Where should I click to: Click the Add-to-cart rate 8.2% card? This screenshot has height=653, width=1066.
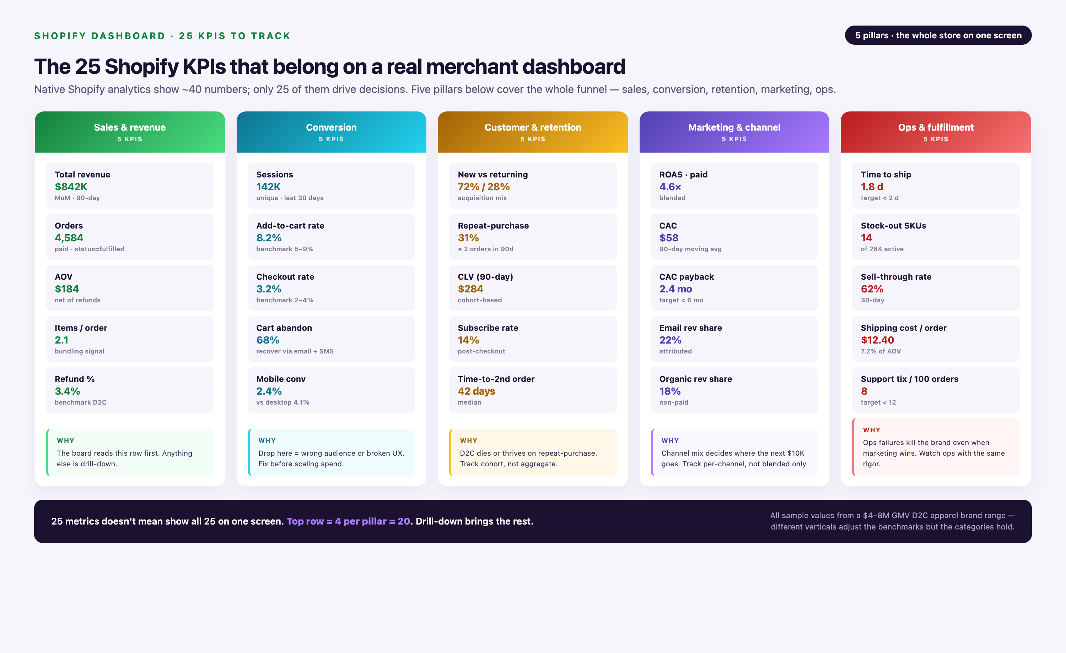click(332, 237)
